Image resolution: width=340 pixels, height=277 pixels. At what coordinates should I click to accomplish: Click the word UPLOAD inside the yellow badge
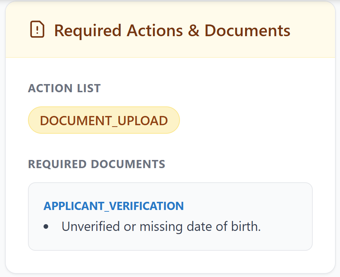coord(143,121)
